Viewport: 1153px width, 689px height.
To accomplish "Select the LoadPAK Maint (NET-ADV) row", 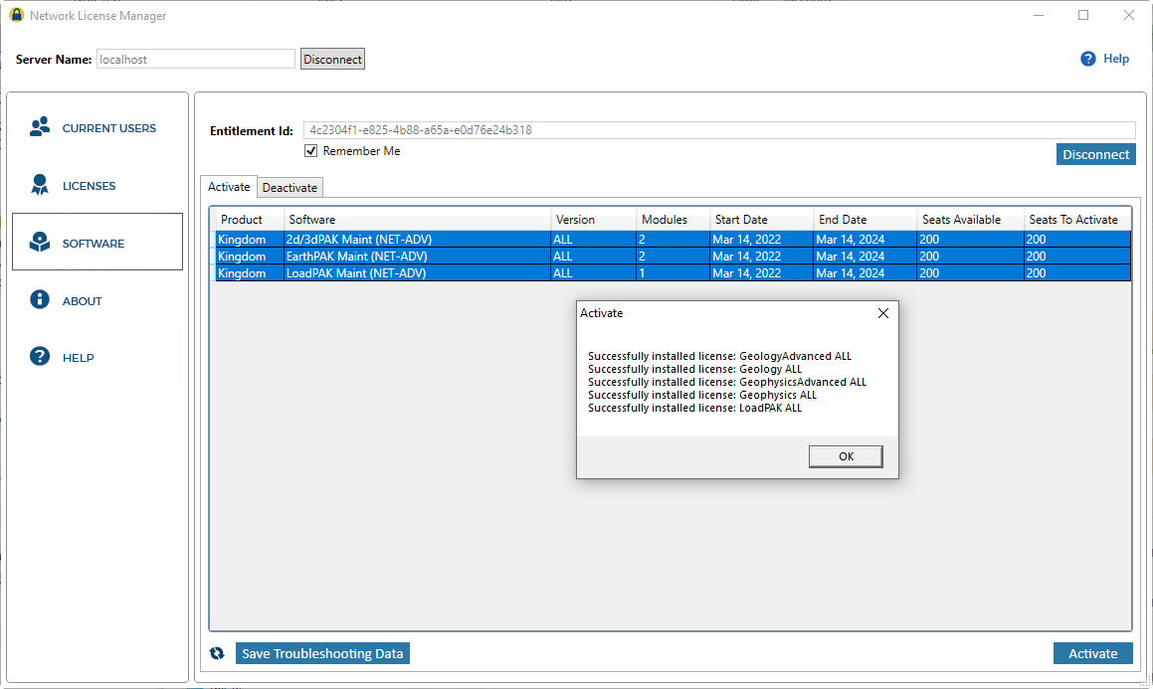I will (671, 272).
